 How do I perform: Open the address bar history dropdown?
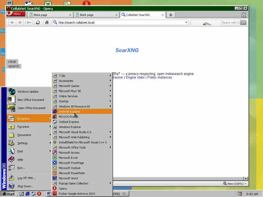186,23
